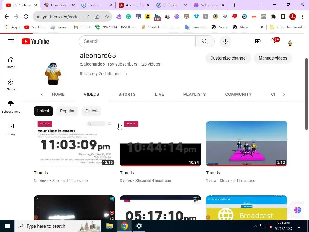309x232 pixels.
Task: Open the YouTube guide hamburger menu
Action: click(11, 41)
